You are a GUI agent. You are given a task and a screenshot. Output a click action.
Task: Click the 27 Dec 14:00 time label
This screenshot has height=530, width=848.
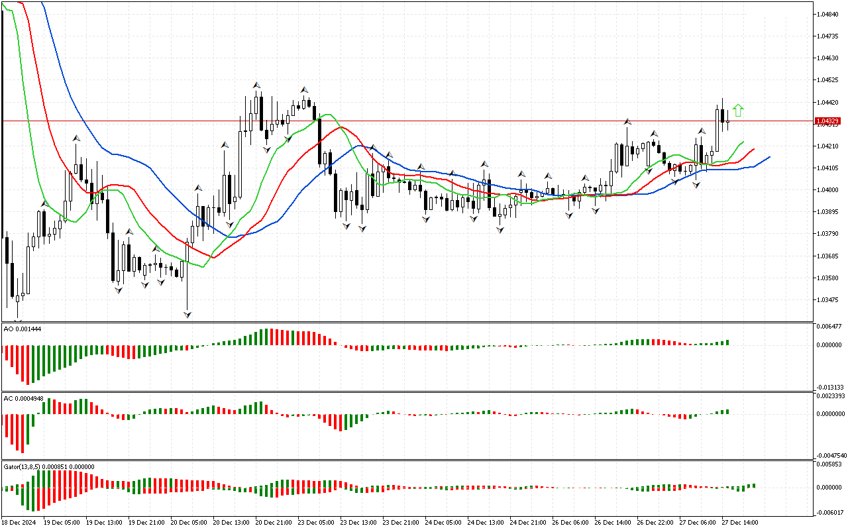(740, 523)
